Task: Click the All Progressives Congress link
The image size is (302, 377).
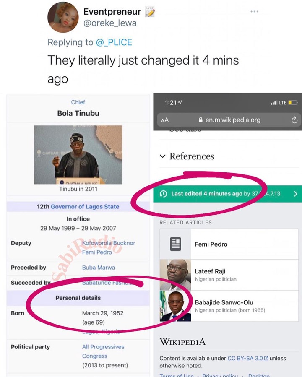Action: click(103, 351)
